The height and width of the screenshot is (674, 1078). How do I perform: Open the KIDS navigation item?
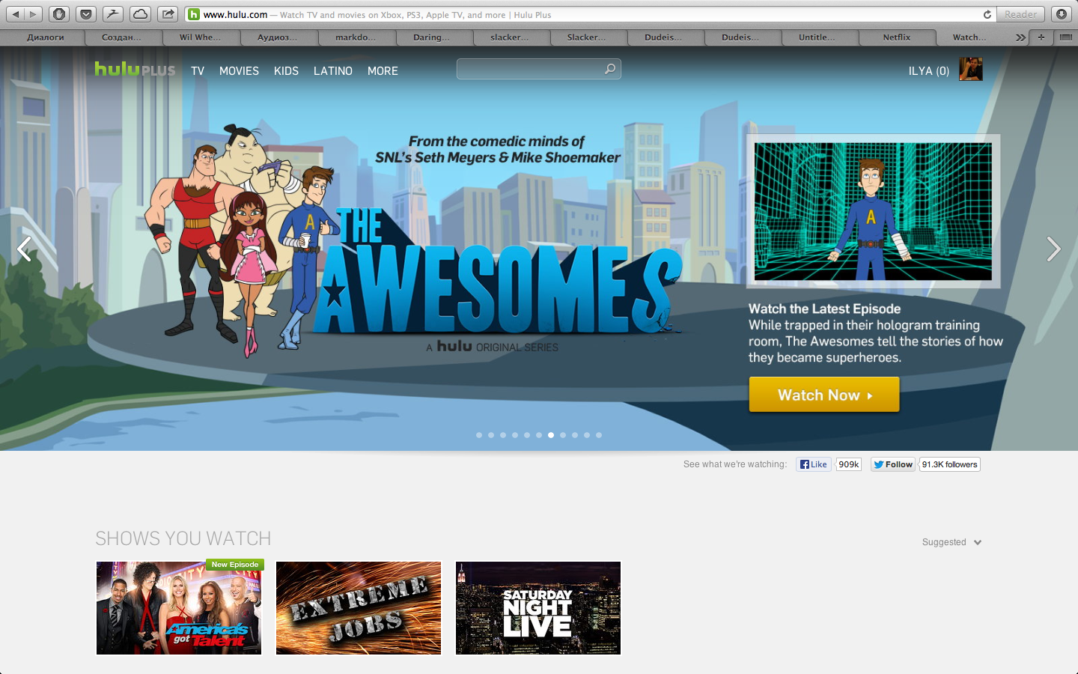(286, 70)
